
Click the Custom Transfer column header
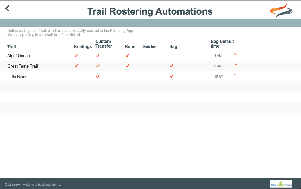[104, 44]
